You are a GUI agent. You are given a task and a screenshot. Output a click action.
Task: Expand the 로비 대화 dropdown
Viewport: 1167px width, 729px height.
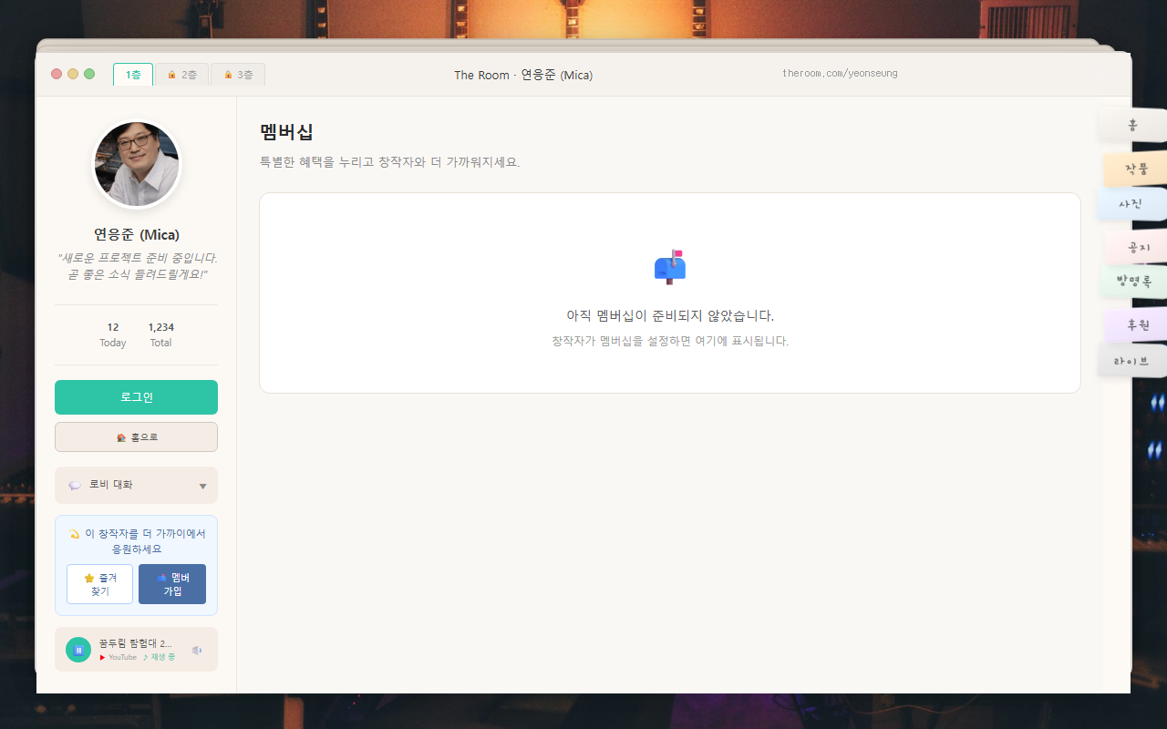202,485
